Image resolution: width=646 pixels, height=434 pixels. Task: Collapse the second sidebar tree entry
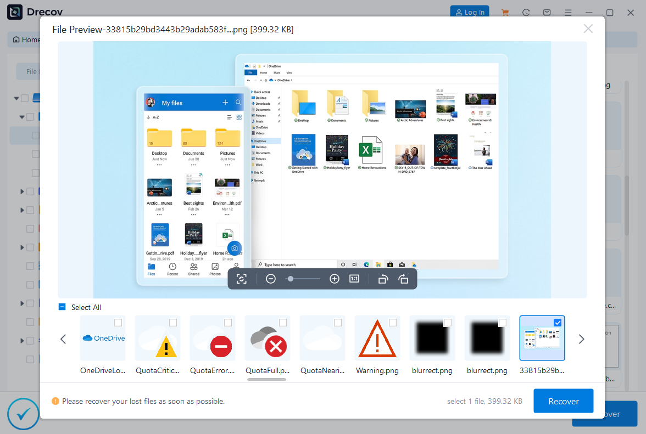[x=23, y=116]
